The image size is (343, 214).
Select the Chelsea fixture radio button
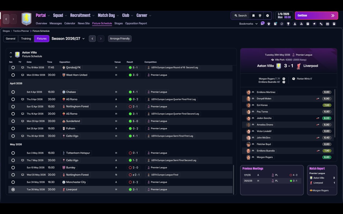tap(13, 92)
